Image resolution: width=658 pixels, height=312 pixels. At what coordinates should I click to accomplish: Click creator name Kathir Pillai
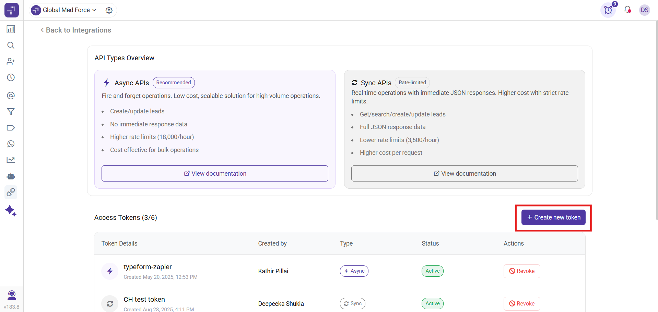273,271
